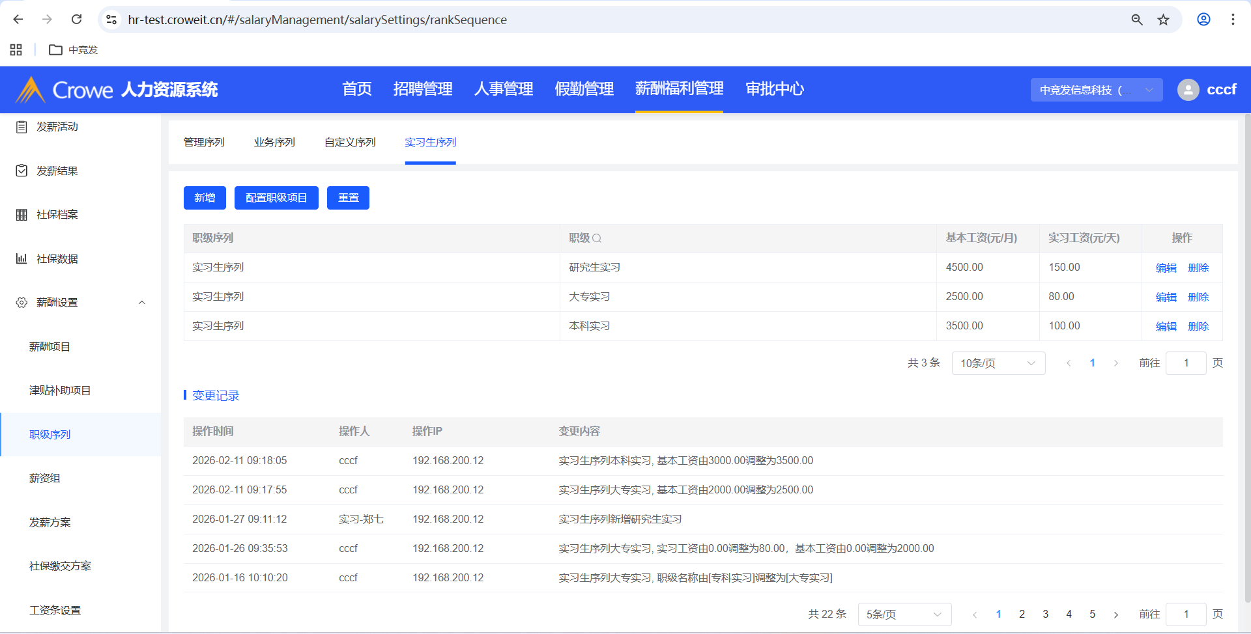Open the 中竞发信息科技 company selector
1251x634 pixels.
click(1096, 90)
